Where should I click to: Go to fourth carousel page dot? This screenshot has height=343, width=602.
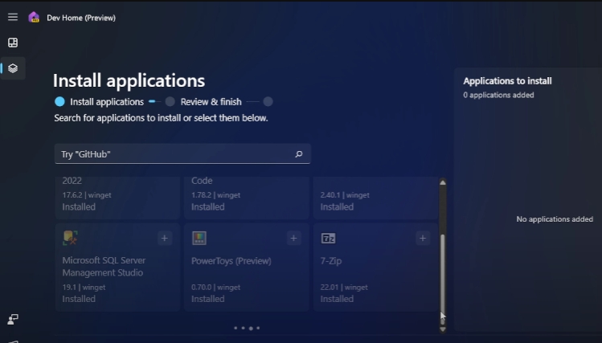(258, 328)
